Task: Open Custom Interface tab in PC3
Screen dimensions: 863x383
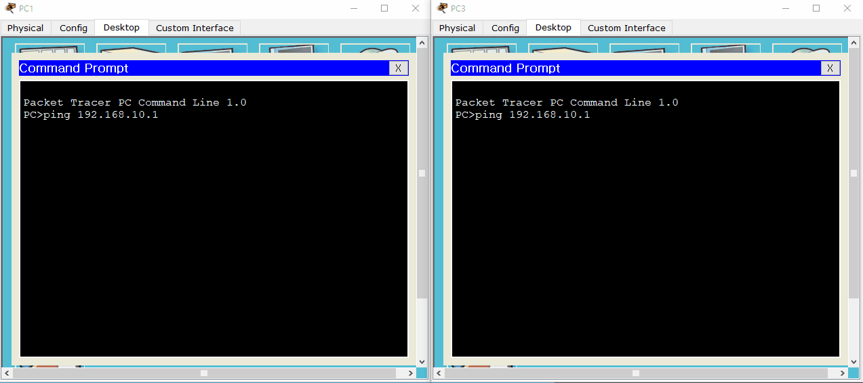Action: (626, 28)
